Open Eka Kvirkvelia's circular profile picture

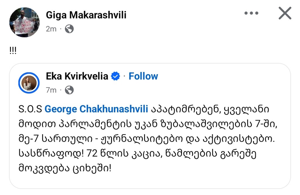[29, 82]
